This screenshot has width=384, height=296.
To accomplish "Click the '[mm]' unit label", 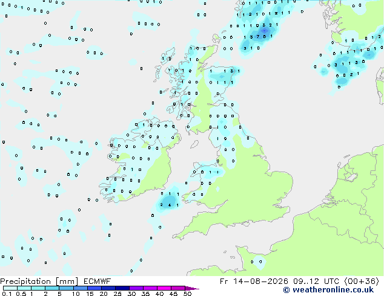I will 67,282.
